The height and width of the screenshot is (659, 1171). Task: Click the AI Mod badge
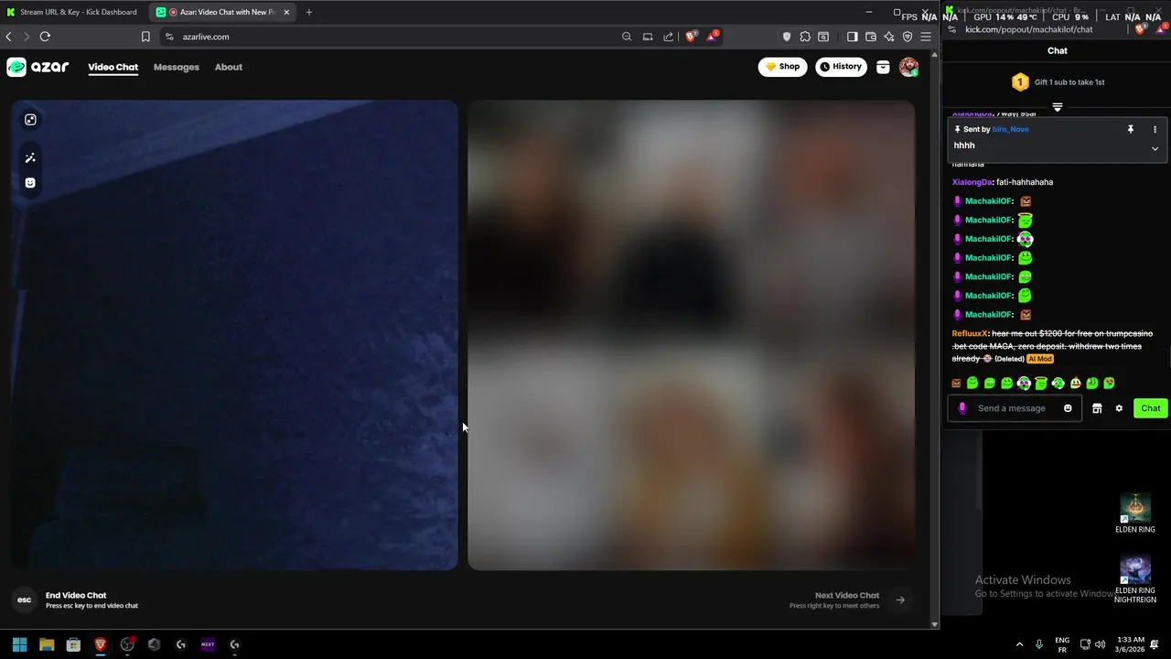pos(1040,359)
